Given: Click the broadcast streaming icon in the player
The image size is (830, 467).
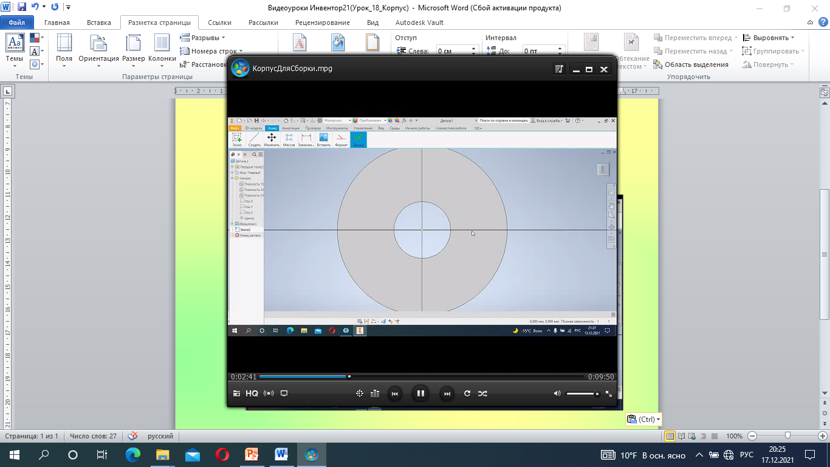Looking at the screenshot, I should point(269,393).
